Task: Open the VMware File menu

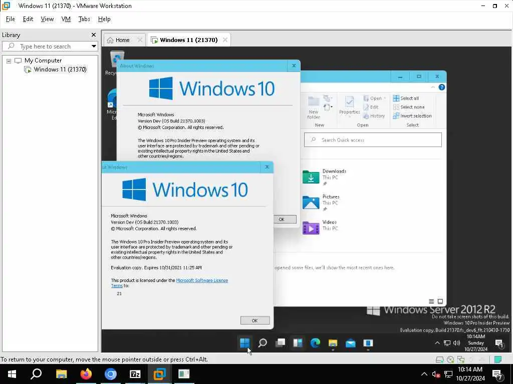Action: [11, 19]
